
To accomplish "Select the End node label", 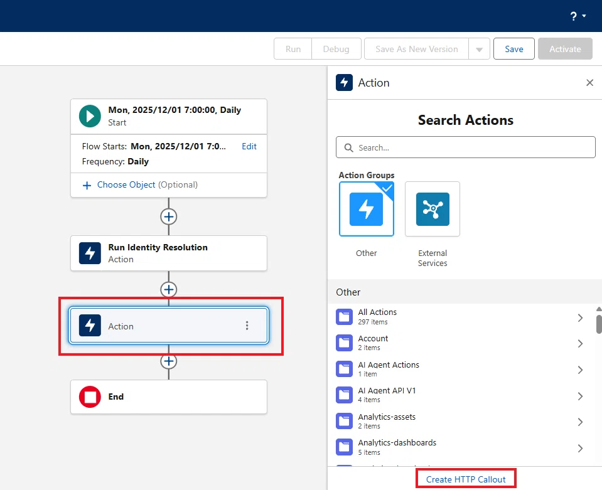I will pos(116,397).
